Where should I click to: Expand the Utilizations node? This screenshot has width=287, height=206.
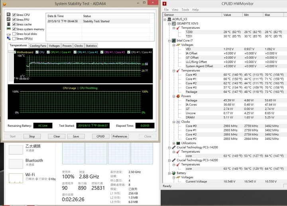(174, 143)
